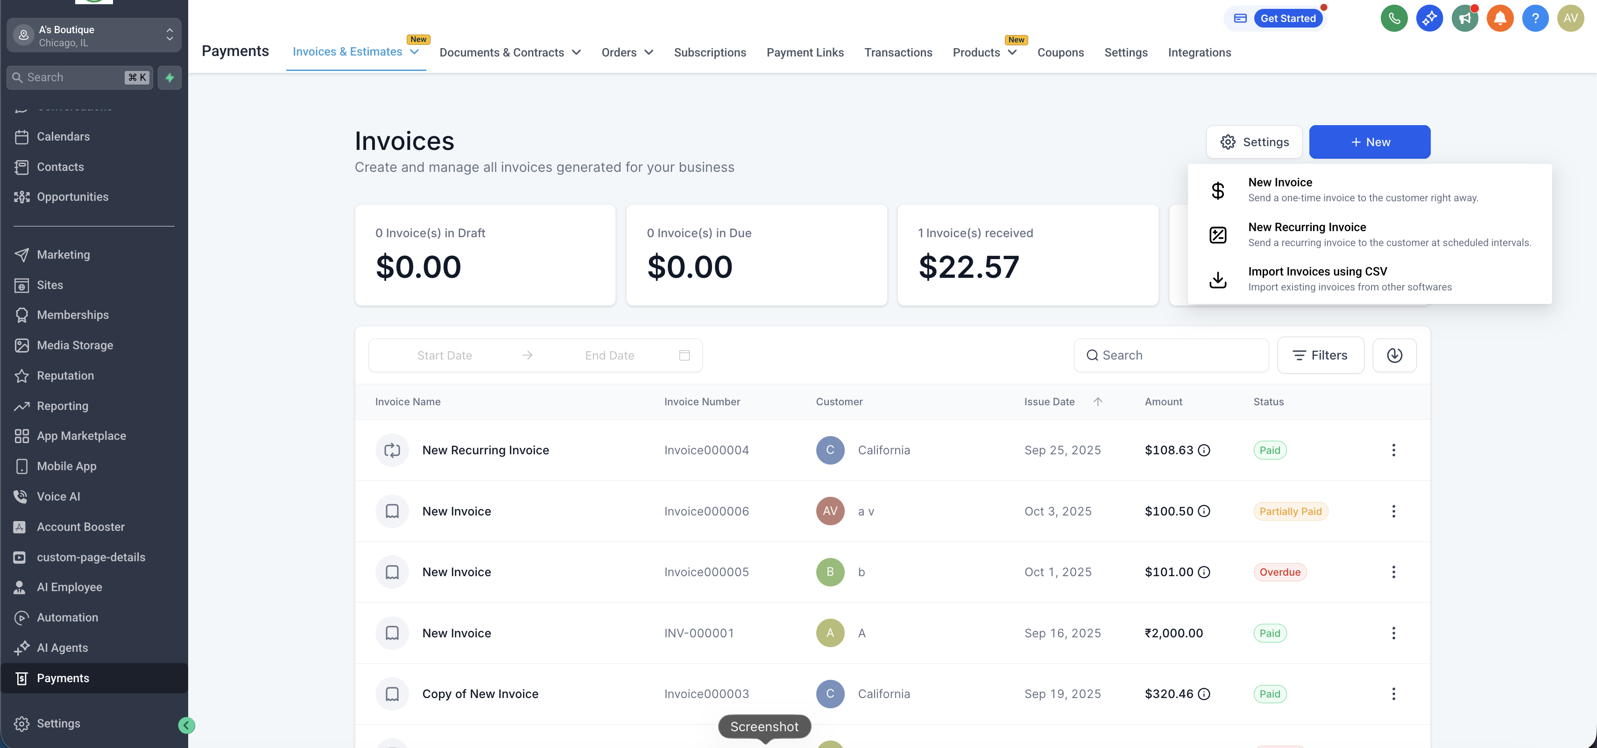This screenshot has width=1597, height=748.
Task: Expand Invoices & Estimates tab dropdown
Action: click(415, 52)
